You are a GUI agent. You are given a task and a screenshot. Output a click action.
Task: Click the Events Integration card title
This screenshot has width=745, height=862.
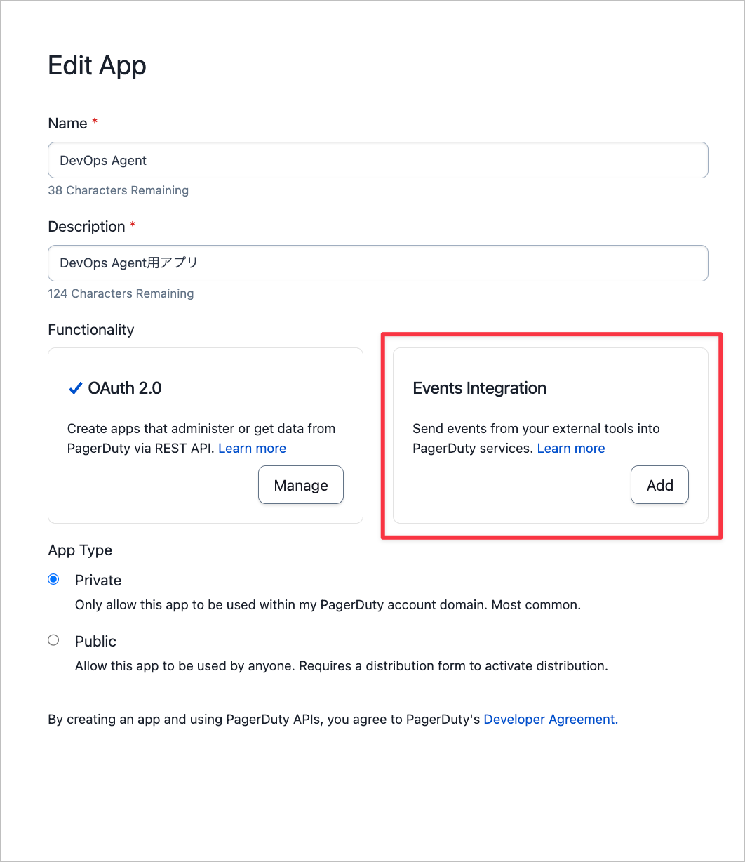(479, 388)
